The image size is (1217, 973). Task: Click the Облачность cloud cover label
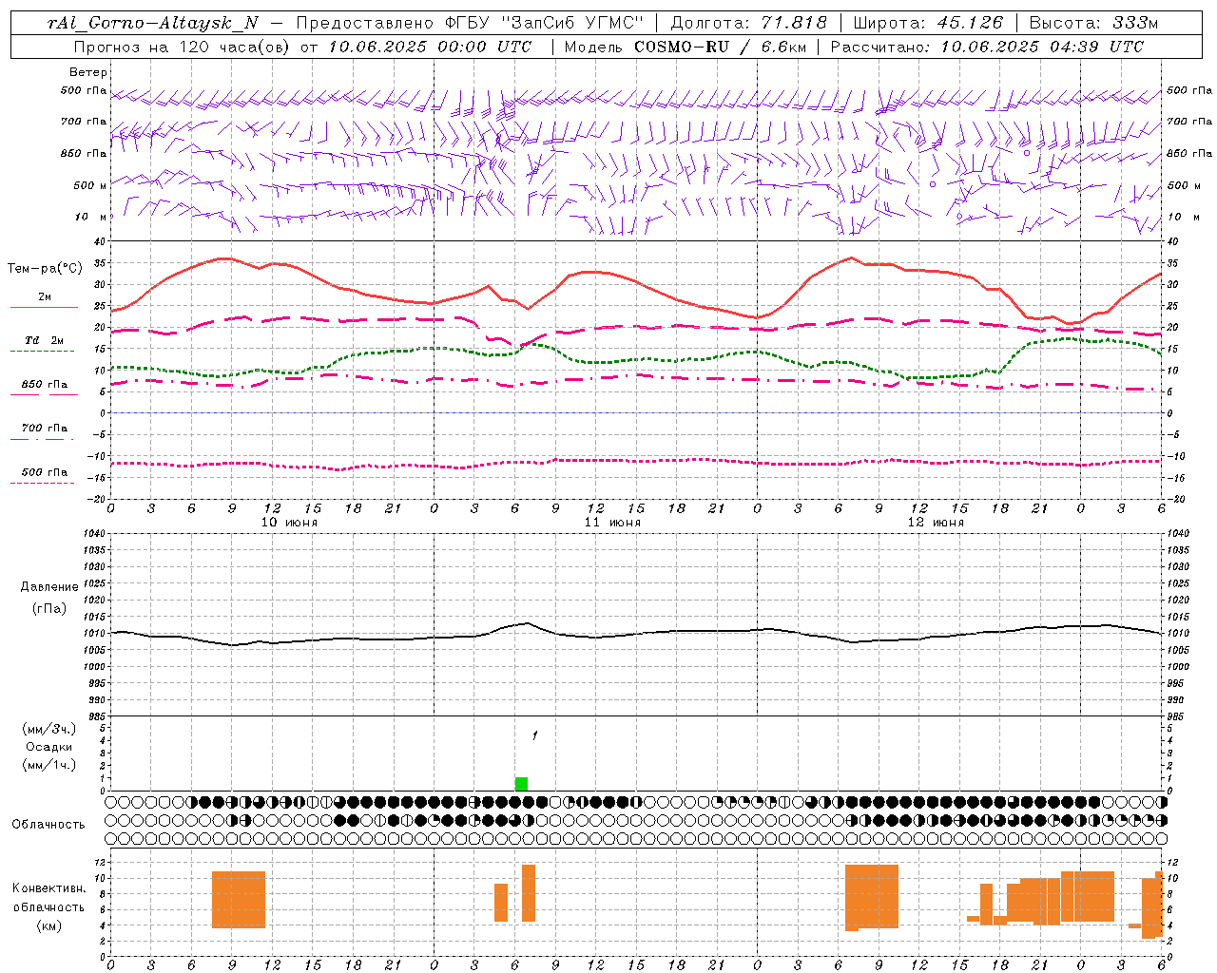(x=48, y=825)
